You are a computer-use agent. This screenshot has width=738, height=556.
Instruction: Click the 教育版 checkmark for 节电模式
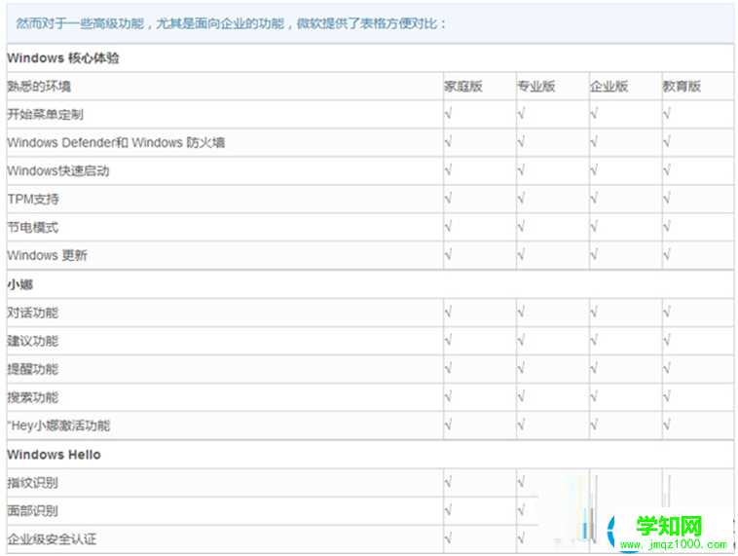[667, 227]
